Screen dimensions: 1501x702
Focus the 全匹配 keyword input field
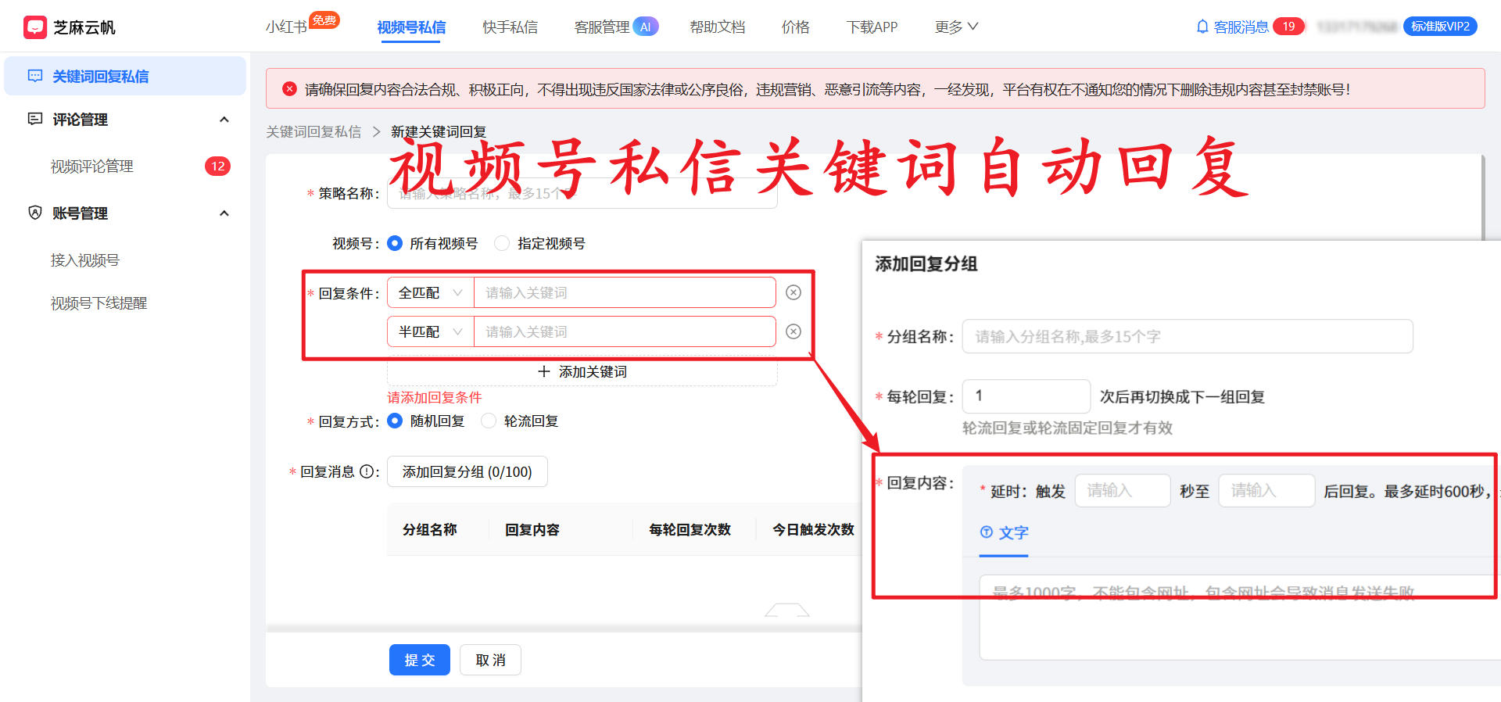point(625,292)
